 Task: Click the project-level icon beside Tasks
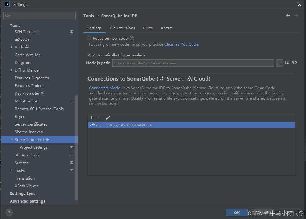pos(72,170)
